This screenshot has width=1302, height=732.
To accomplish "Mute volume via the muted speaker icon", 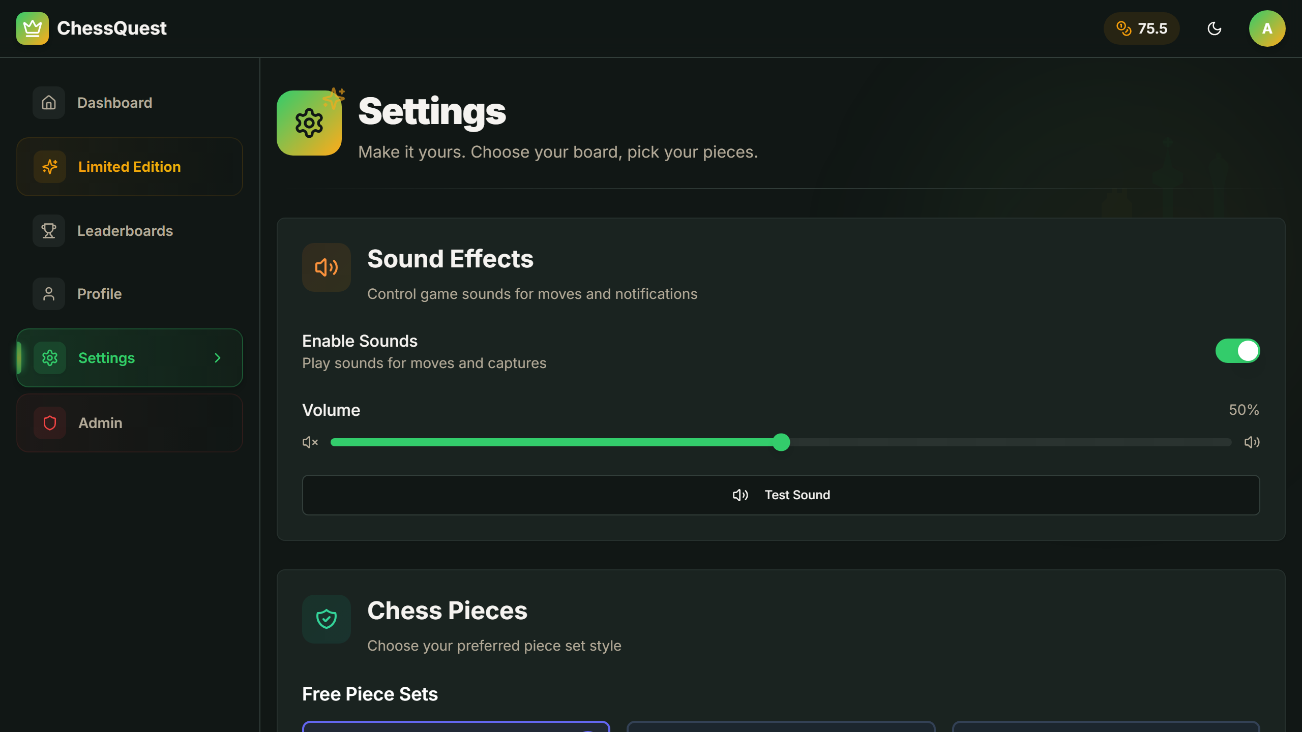I will [310, 442].
